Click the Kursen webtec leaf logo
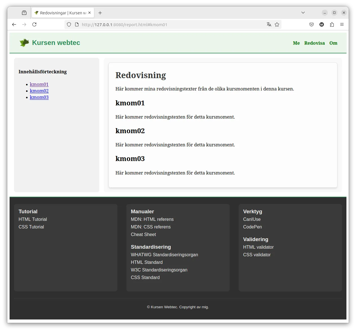 point(24,43)
